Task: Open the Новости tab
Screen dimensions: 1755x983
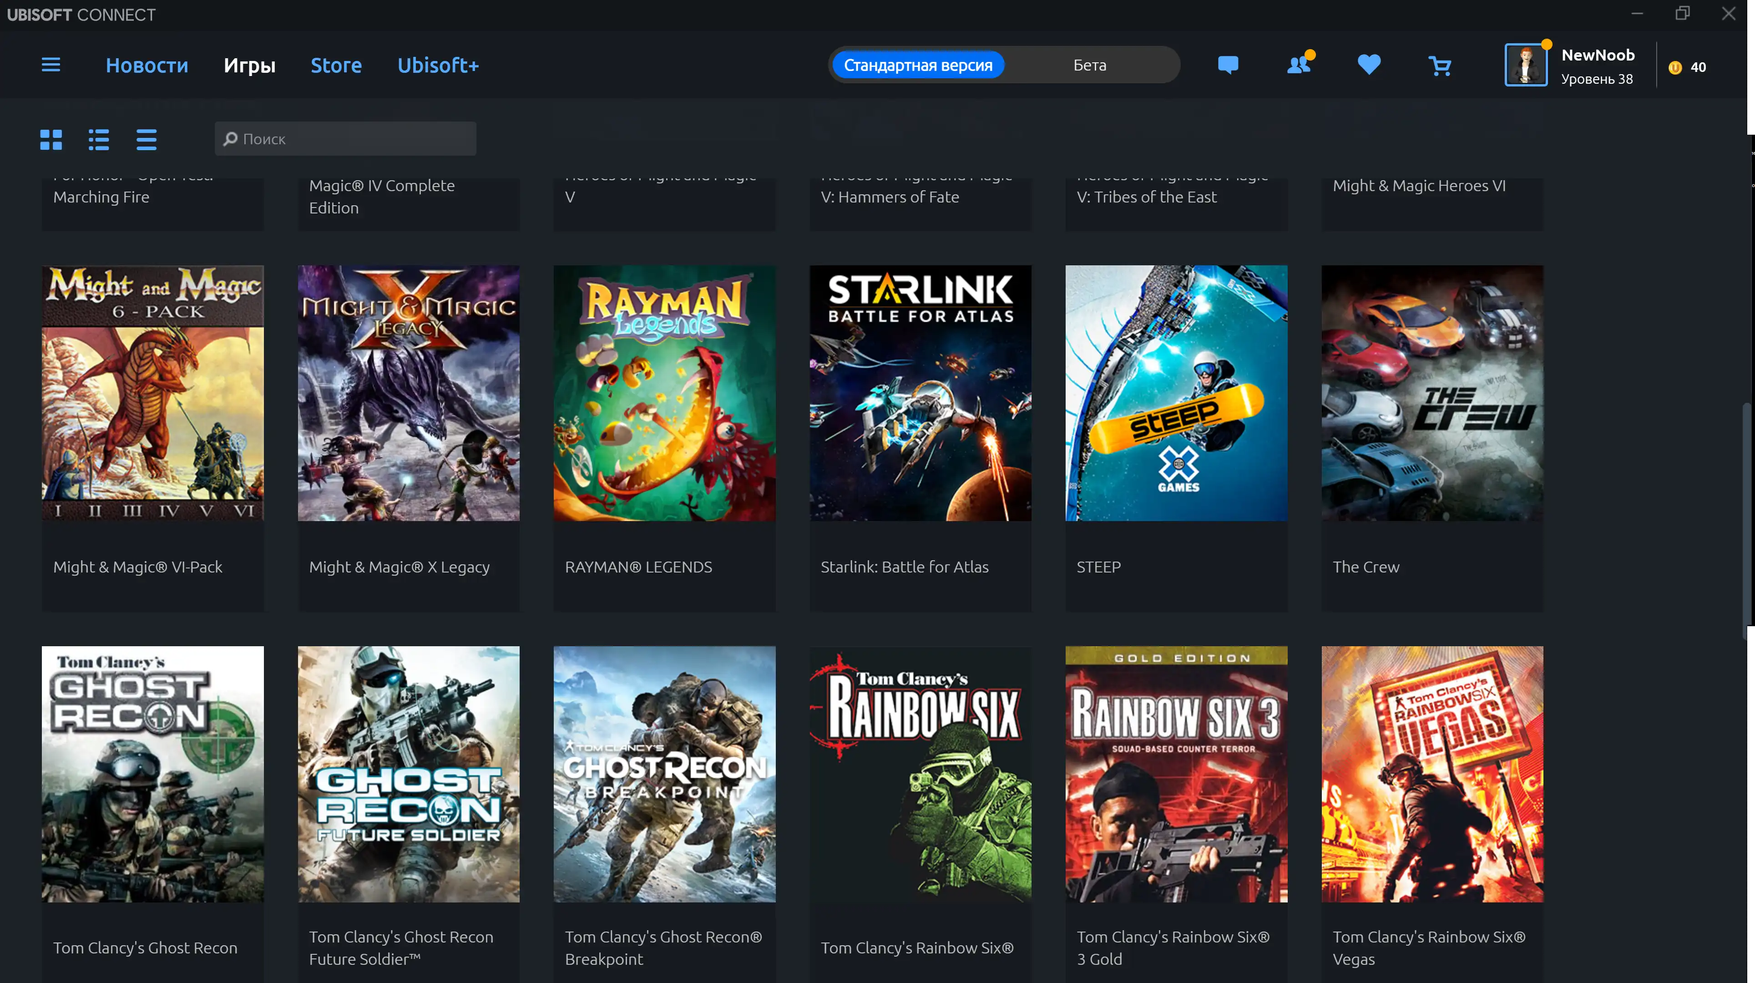Action: (147, 66)
